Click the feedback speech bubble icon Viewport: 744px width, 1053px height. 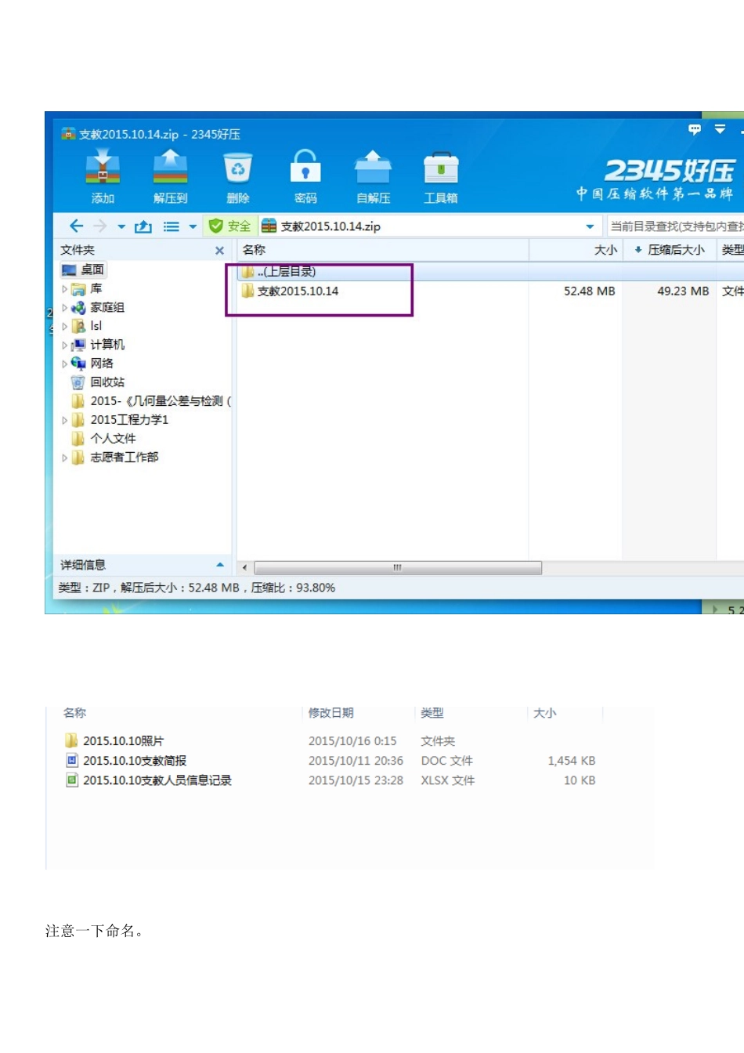(x=695, y=129)
